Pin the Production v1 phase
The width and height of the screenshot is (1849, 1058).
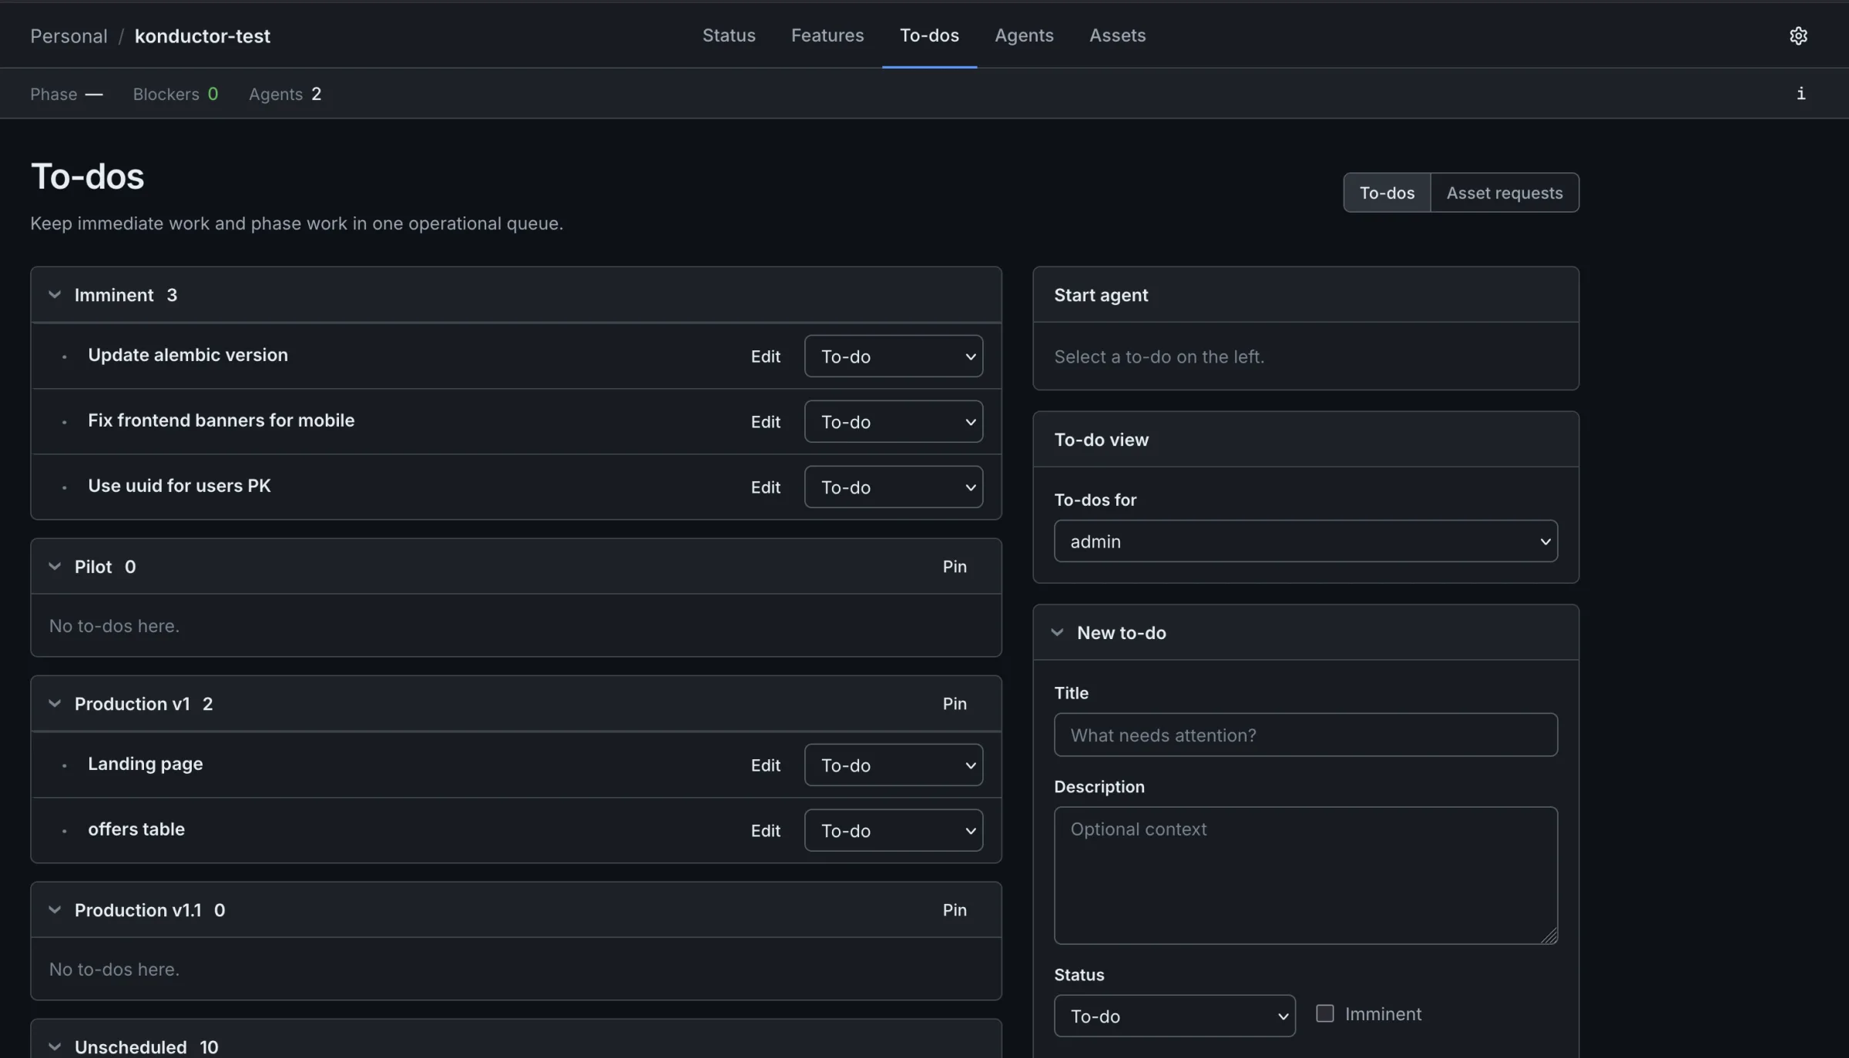pos(955,704)
